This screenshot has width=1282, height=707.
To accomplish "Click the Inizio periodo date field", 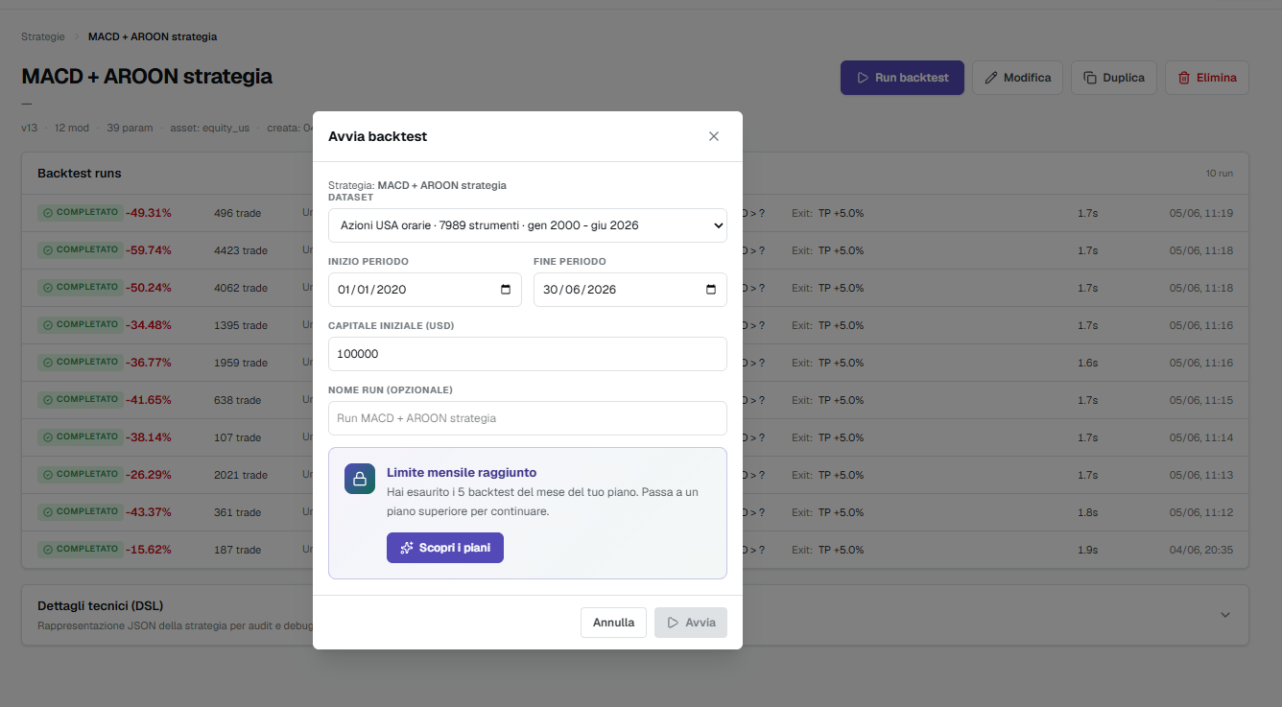I will point(425,290).
